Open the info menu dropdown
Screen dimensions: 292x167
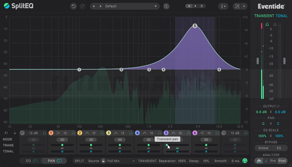pos(223,6)
